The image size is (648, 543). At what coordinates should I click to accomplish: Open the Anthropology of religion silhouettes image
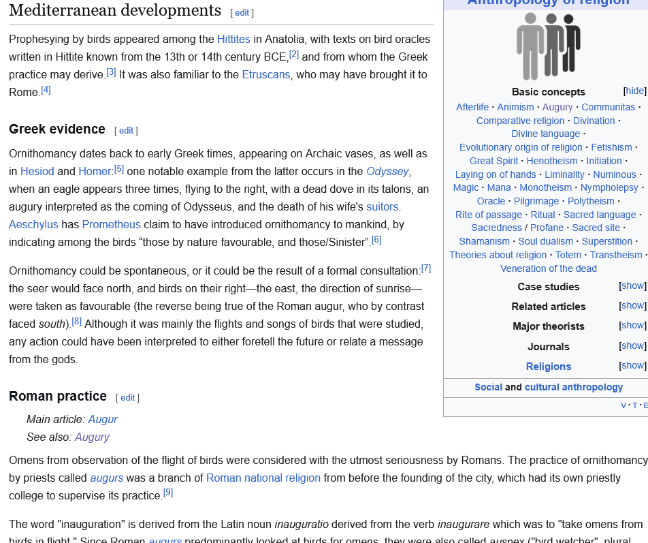[x=549, y=46]
